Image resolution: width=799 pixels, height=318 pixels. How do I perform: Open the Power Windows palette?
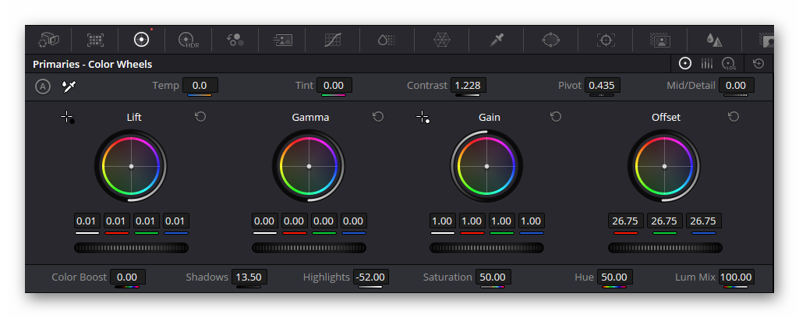[x=551, y=40]
